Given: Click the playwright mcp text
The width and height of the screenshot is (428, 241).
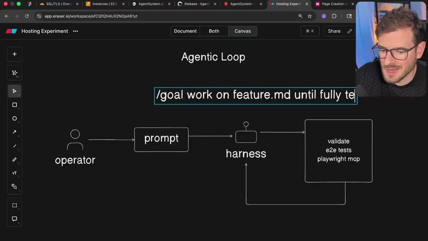Looking at the screenshot, I should click(x=339, y=159).
